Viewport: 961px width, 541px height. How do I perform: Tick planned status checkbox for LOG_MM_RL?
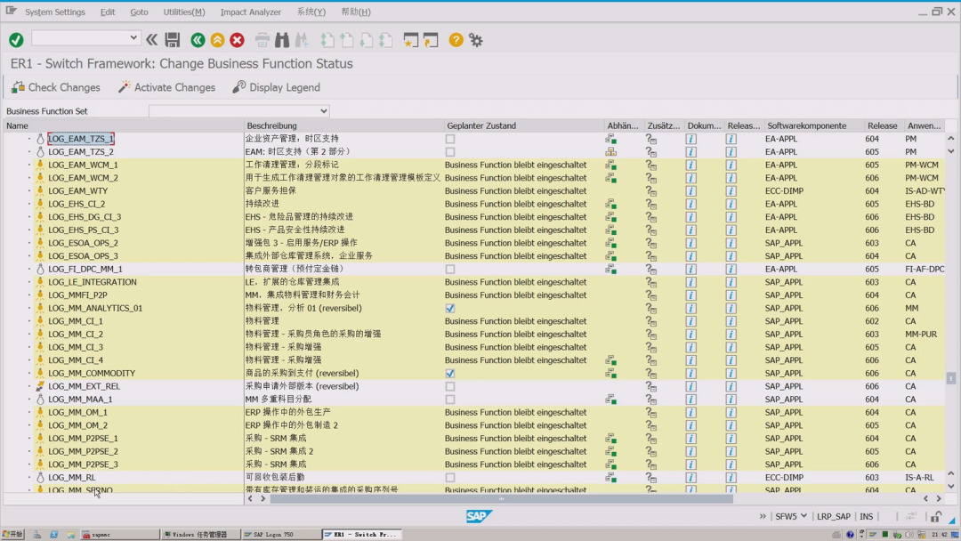click(x=450, y=477)
